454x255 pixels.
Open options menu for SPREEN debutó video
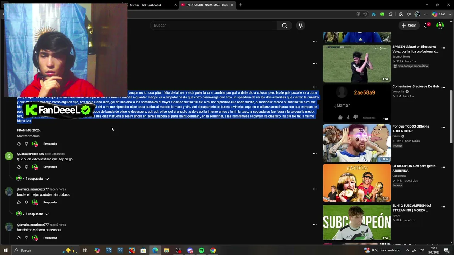pos(443,48)
